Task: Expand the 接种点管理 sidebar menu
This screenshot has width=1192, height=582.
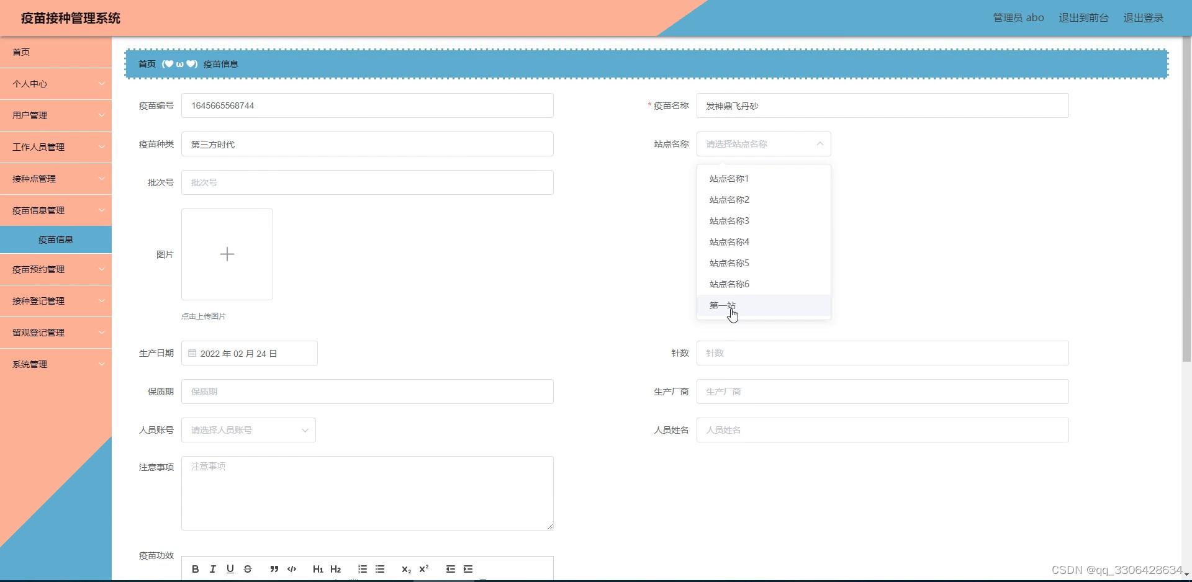Action: tap(56, 179)
